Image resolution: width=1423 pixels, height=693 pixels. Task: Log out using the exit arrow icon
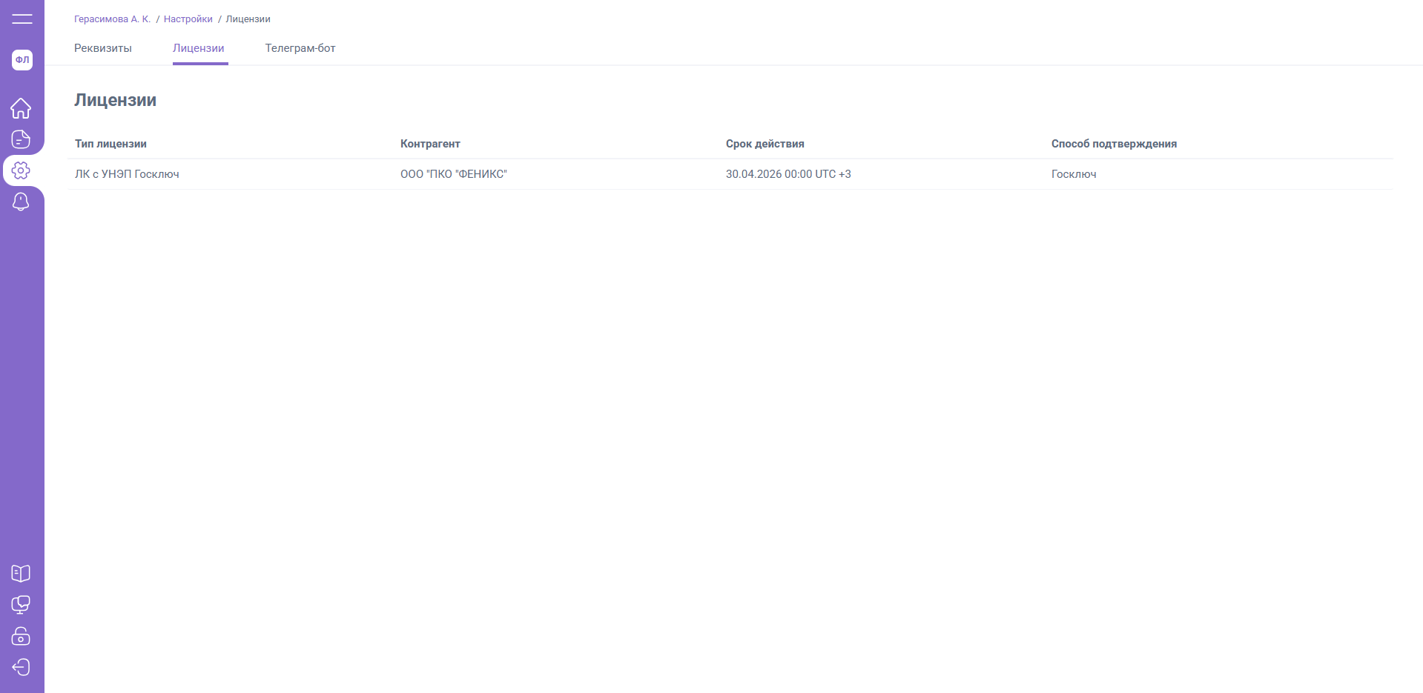point(21,667)
